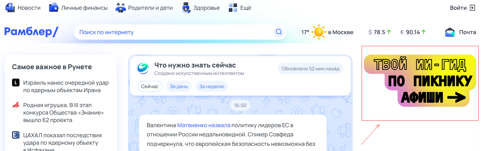Click the AI summary round logo icon

coord(143,68)
